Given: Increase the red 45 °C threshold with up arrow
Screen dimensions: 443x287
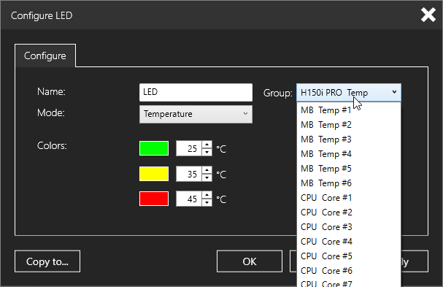Looking at the screenshot, I should [207, 195].
